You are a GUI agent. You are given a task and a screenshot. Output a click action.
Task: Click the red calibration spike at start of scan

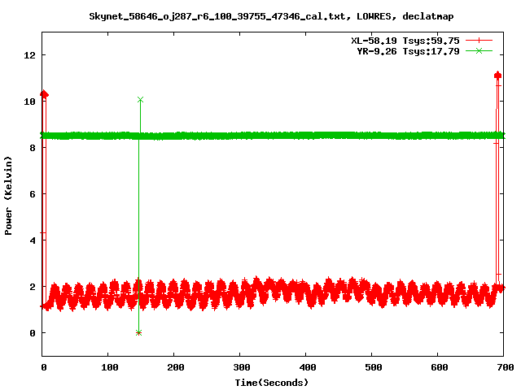click(44, 94)
